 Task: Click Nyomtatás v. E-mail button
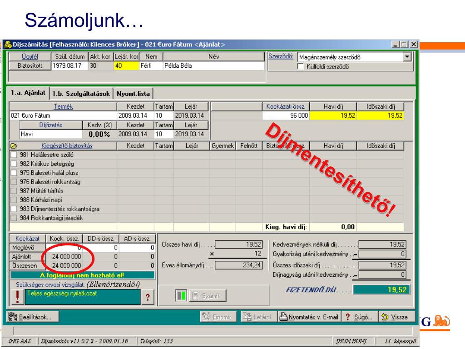(309, 317)
